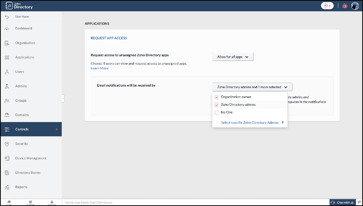This screenshot has height=206, width=363.
Task: Click Email notifications will be received by label
Action: 126,85
